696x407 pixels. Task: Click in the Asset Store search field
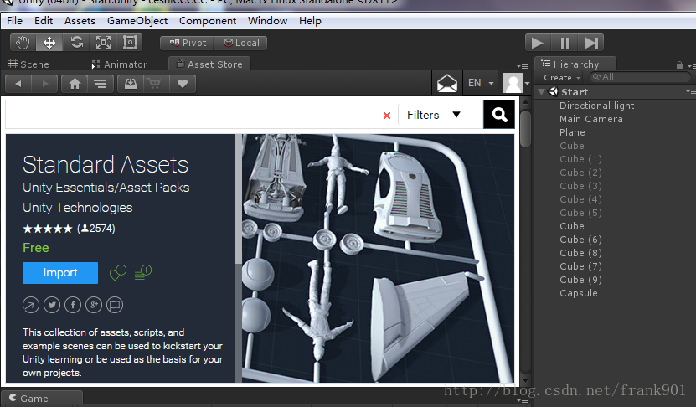point(193,115)
